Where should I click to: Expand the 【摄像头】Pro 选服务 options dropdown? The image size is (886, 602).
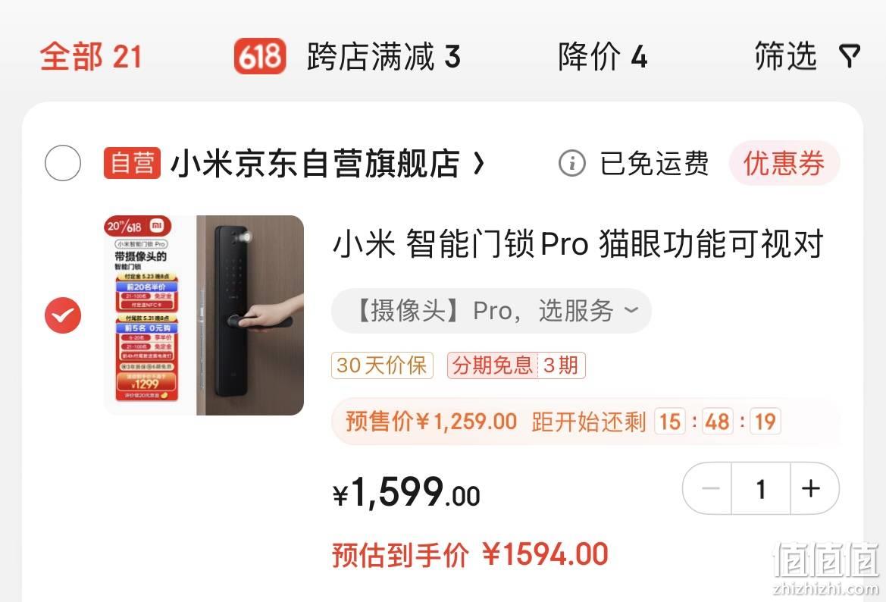pyautogui.click(x=491, y=310)
